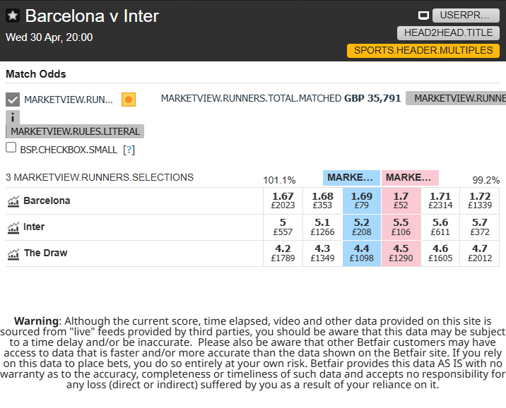The height and width of the screenshot is (408, 506).
Task: Click the pink lay-all column header
Action: click(410, 178)
